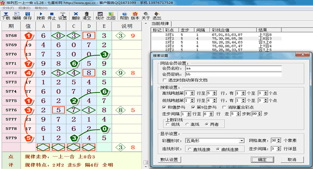Screen dimensions: 313x169
Task: Enable the 消除重合彩点 checkbox
Action: (224, 107)
